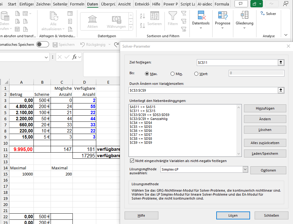Click the from web icon

pyautogui.click(x=17, y=22)
